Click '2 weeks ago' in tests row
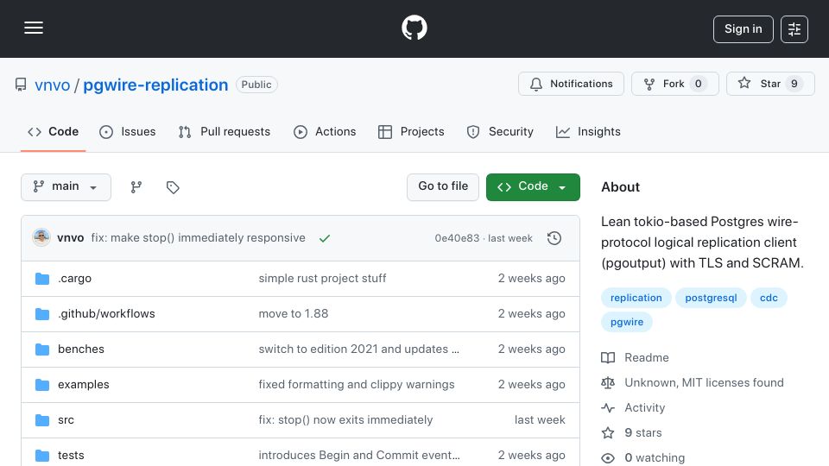829x466 pixels. (531, 456)
